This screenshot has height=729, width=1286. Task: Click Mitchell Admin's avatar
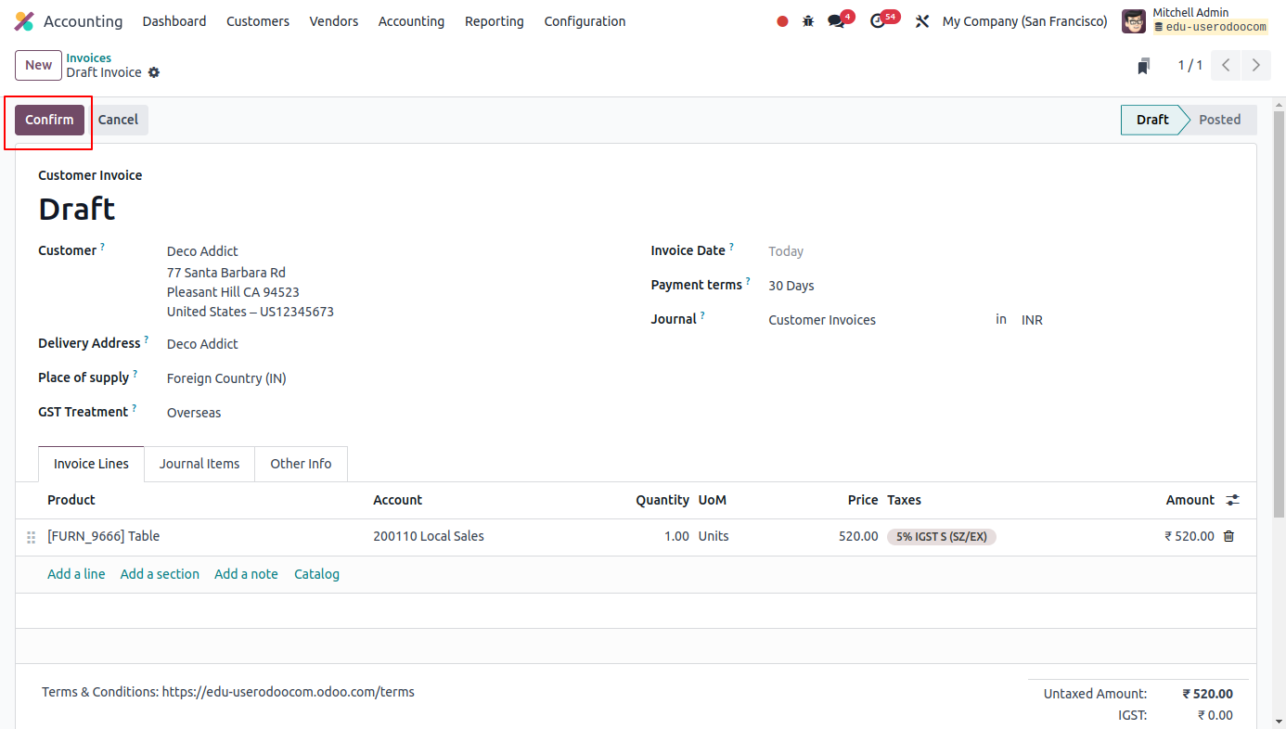pyautogui.click(x=1133, y=20)
